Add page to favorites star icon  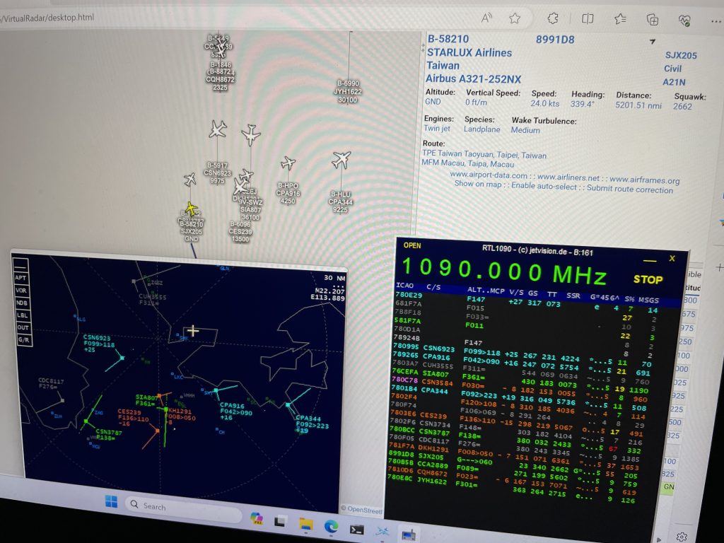click(515, 18)
